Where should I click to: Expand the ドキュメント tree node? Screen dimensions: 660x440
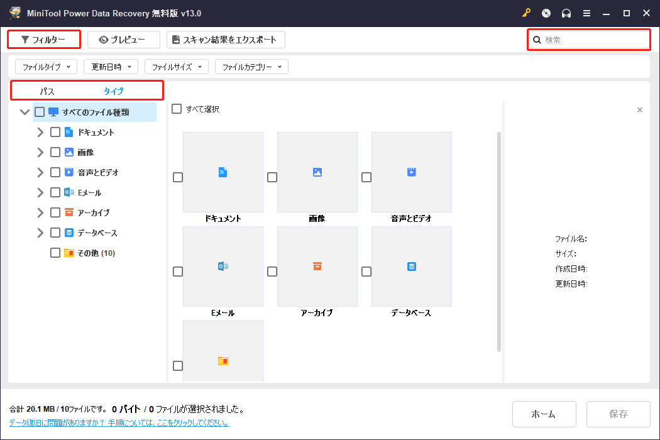[x=40, y=132]
